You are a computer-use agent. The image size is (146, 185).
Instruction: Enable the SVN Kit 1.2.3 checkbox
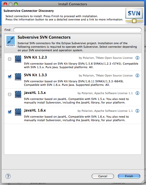coord(10,59)
